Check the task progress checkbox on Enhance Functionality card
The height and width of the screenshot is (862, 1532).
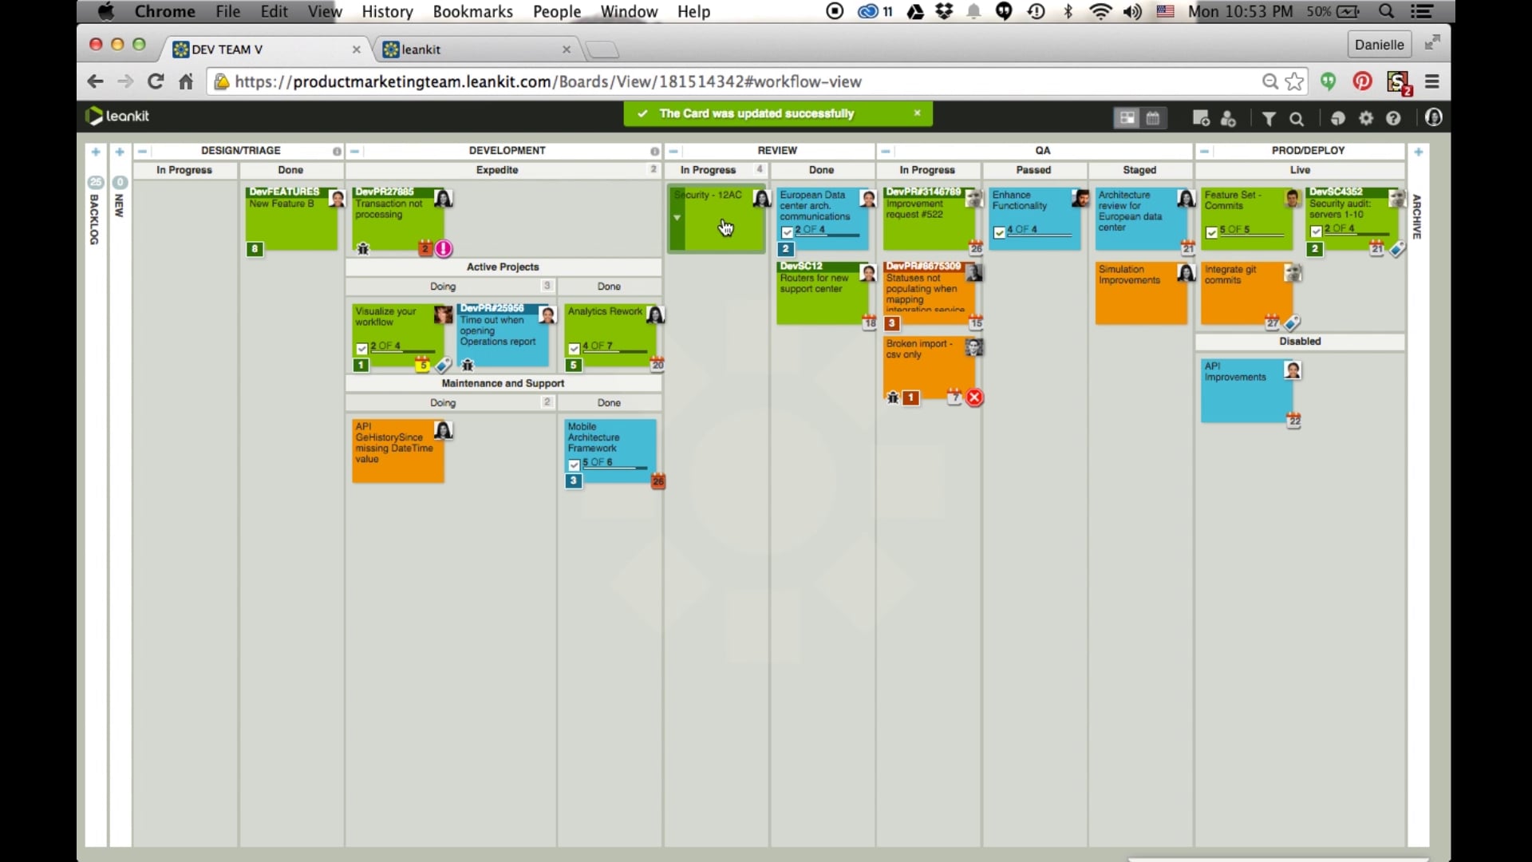pyautogui.click(x=1001, y=231)
